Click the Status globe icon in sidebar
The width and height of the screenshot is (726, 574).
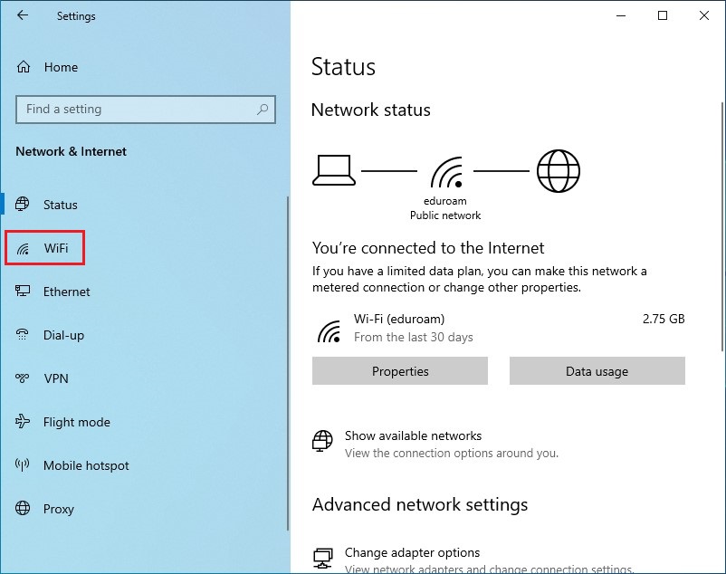(23, 204)
